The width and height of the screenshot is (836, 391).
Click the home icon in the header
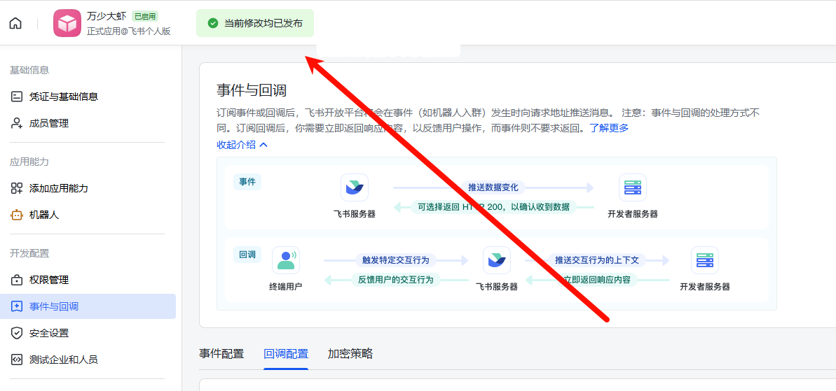[15, 23]
